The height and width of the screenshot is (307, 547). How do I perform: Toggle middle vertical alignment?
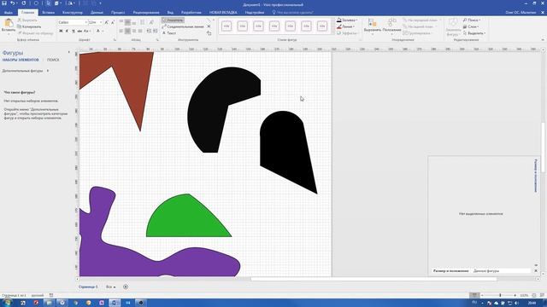pos(127,22)
